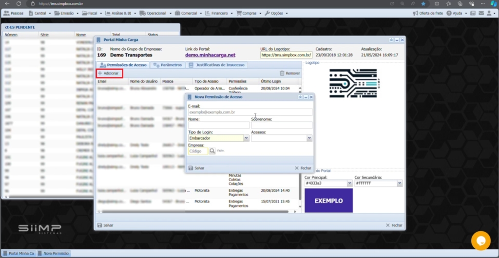Expand the Cor Principal color dropdown
This screenshot has width=499, height=258.
coord(349,184)
